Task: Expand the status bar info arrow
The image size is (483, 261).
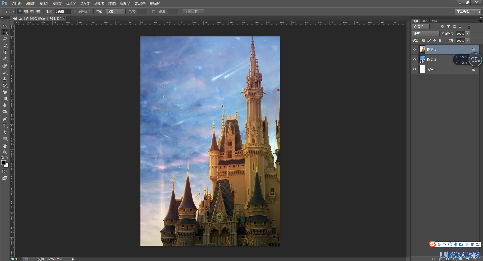Action: pyautogui.click(x=73, y=259)
